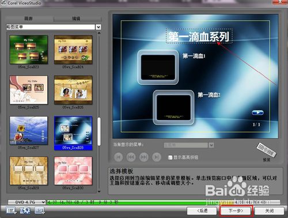Go to last menu page button
Screen dimensions: 288x218
(x=157, y=157)
